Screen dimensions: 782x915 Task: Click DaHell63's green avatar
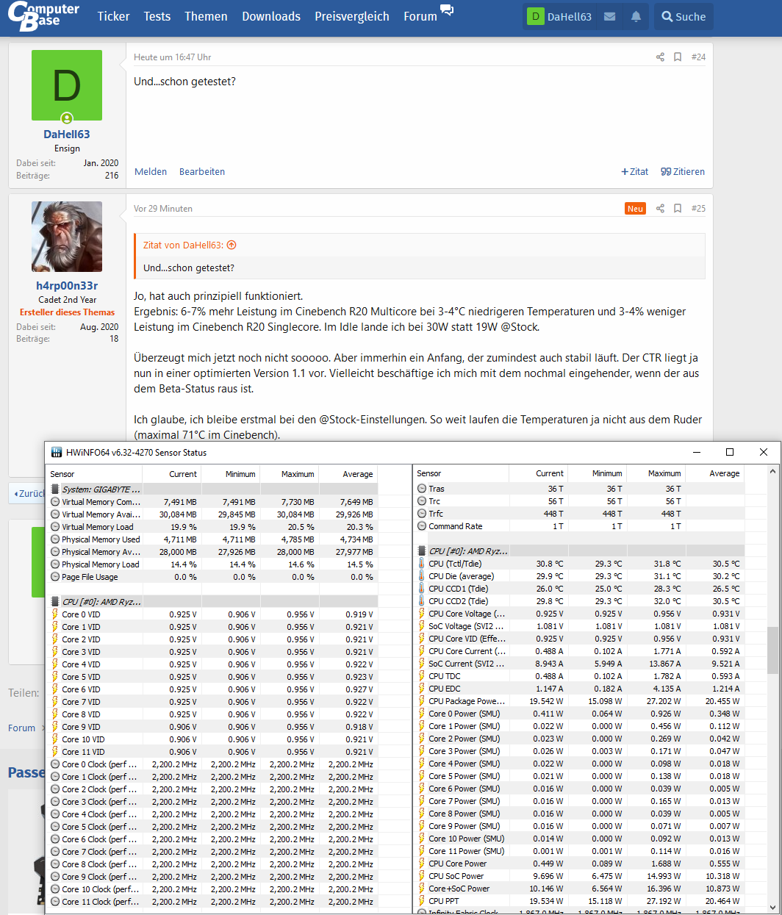67,85
